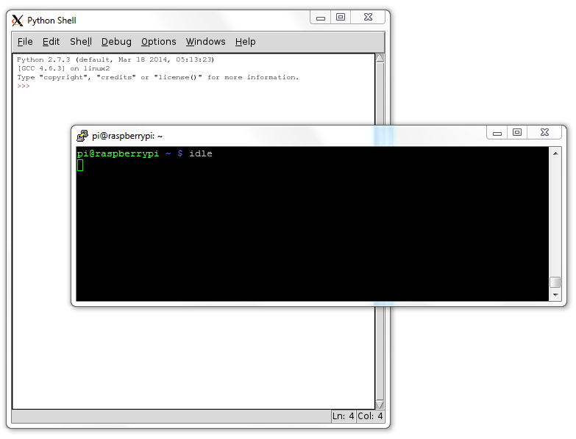Open the Options menu
This screenshot has width=576, height=439.
[x=159, y=42]
